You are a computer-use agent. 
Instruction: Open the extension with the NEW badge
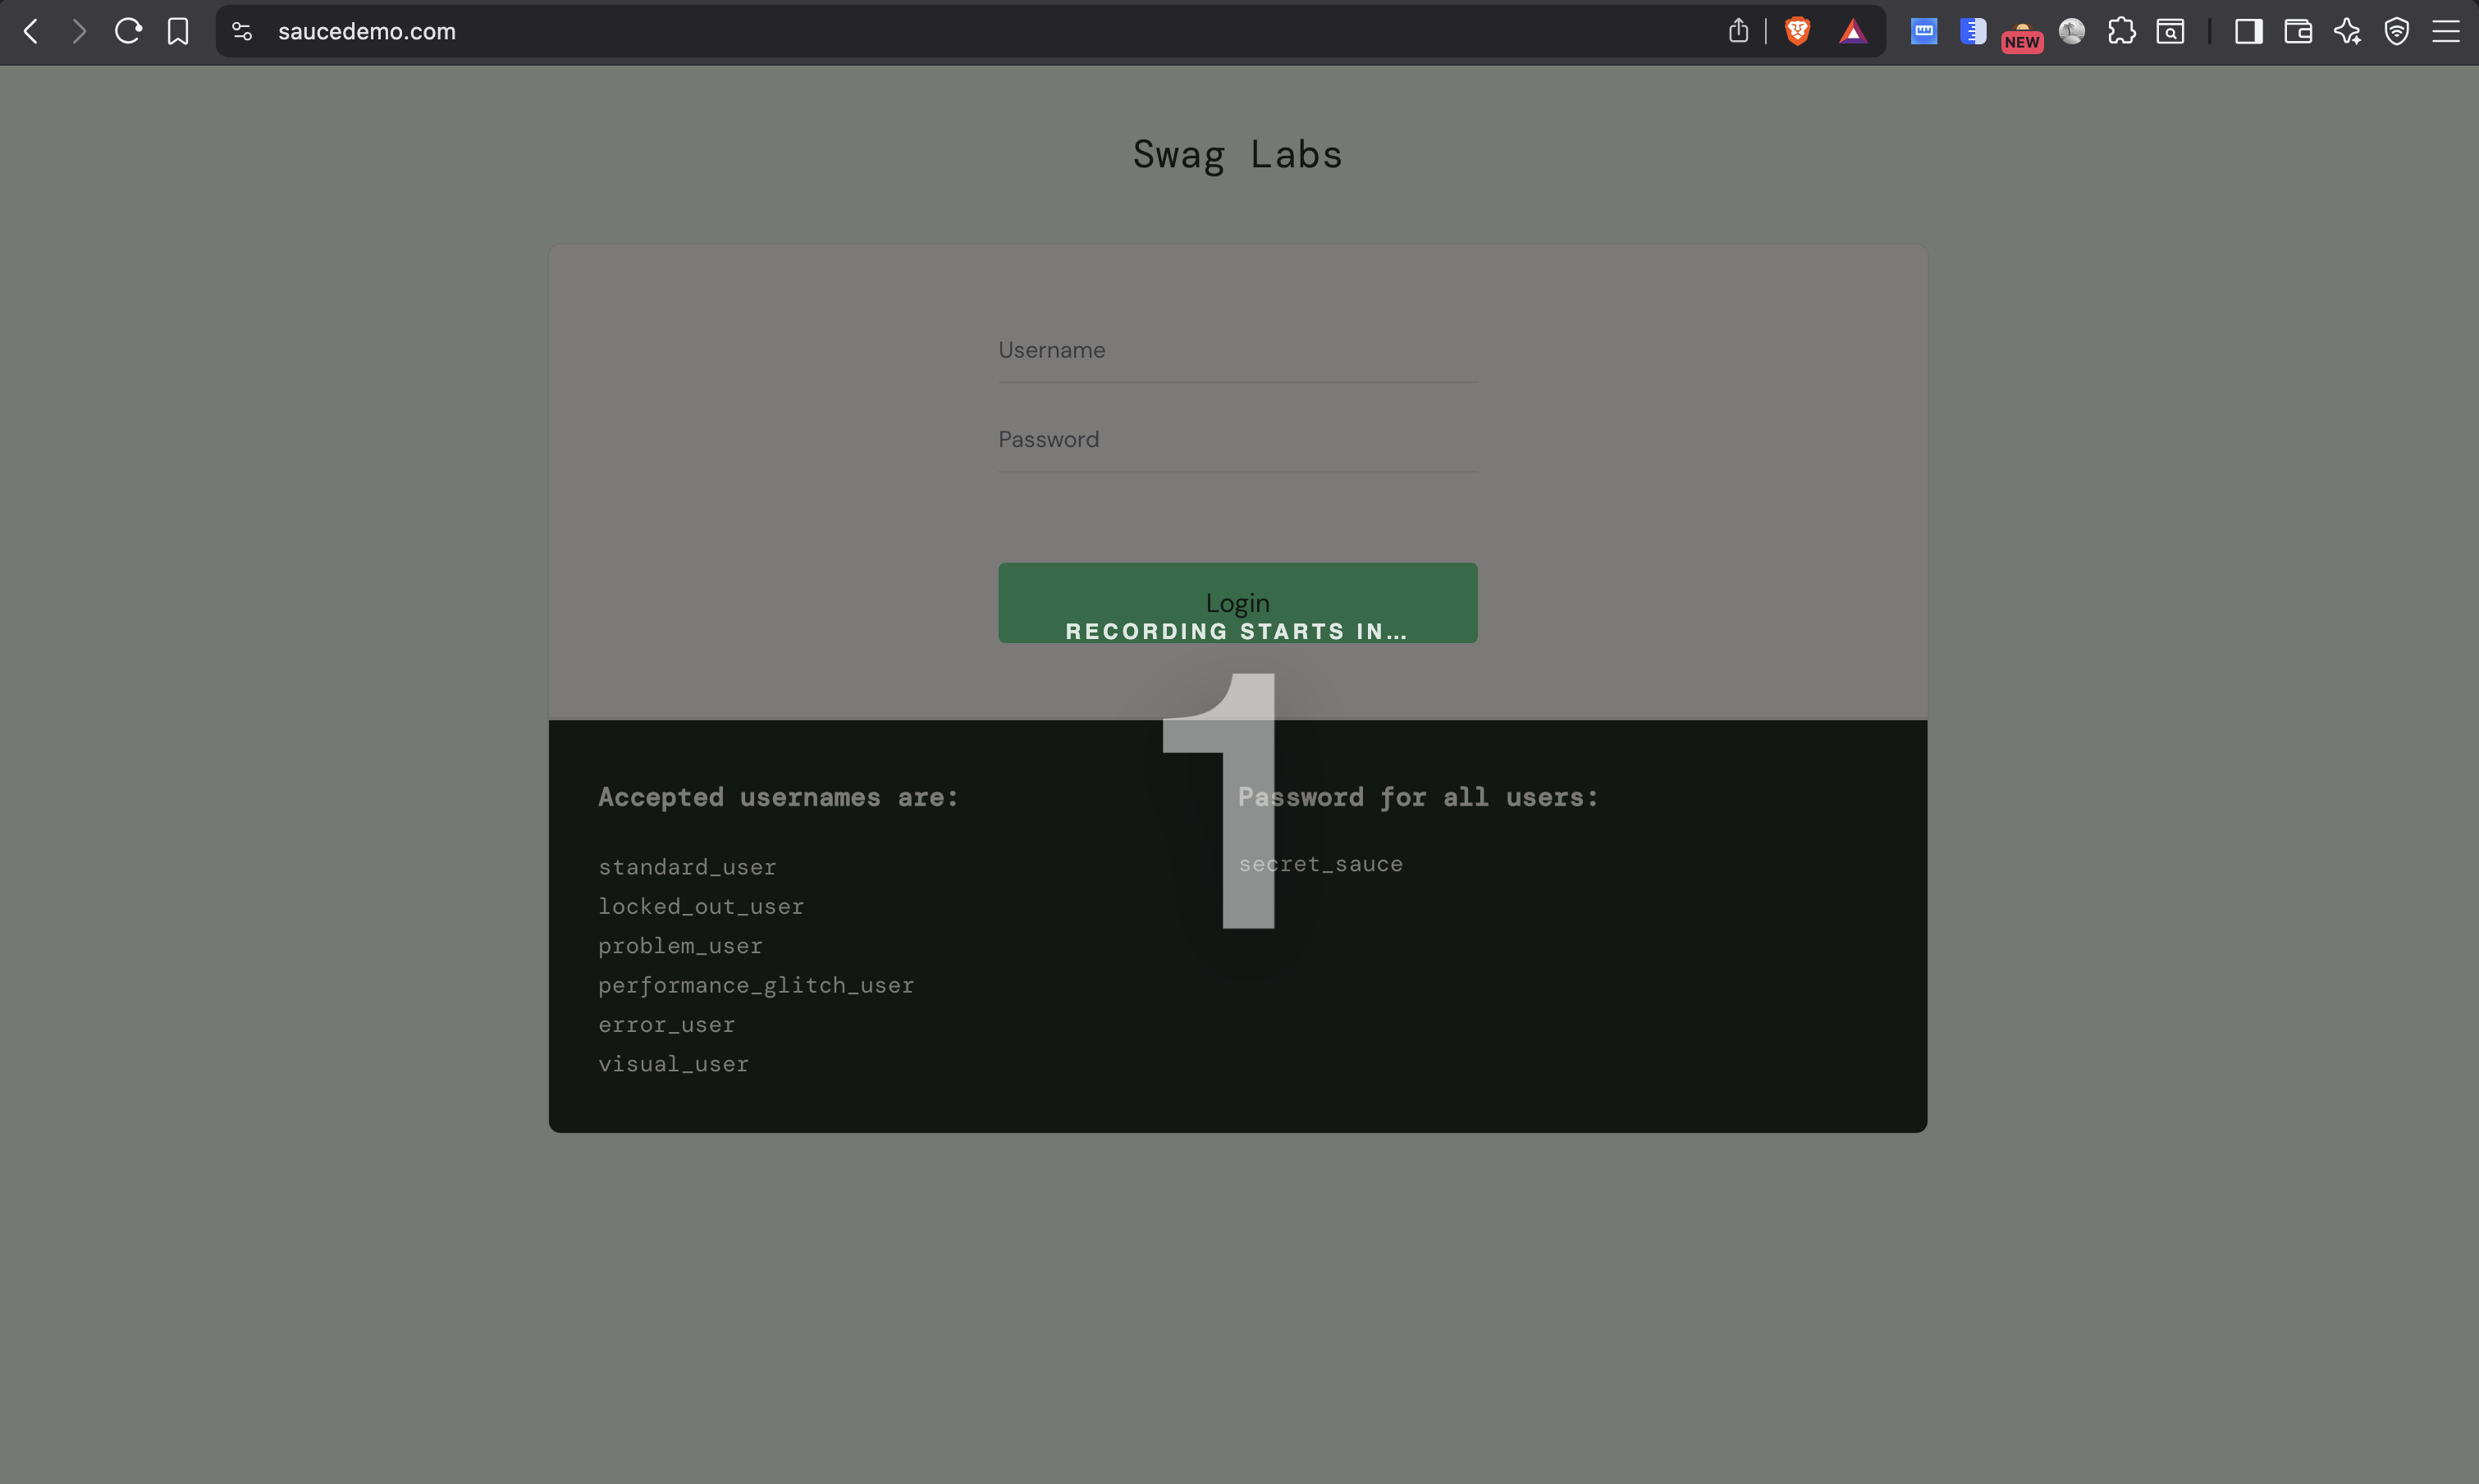point(2022,36)
